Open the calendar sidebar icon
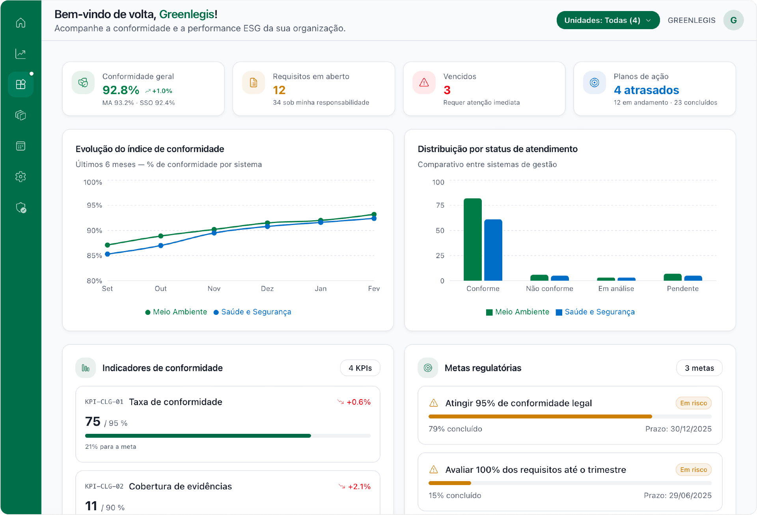 click(21, 146)
